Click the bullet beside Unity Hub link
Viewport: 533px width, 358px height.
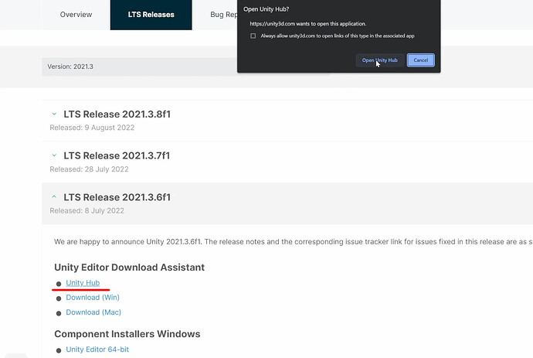59,284
